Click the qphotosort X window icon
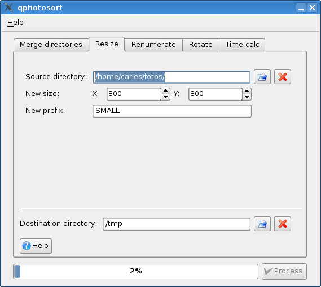The image size is (321, 287). tap(8, 7)
